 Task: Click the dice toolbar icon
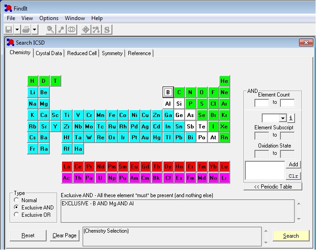pyautogui.click(x=85, y=30)
